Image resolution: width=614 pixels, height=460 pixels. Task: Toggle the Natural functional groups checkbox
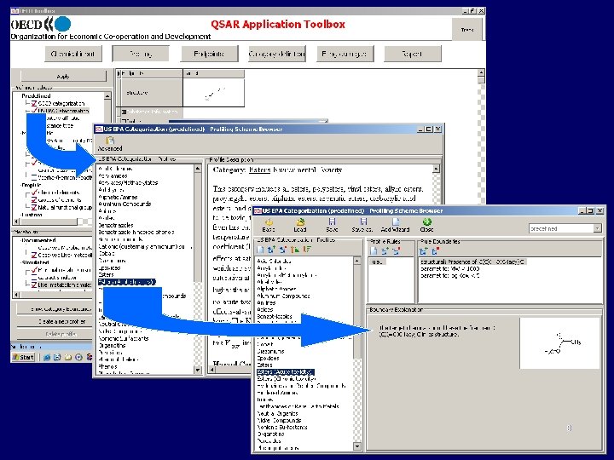point(34,207)
